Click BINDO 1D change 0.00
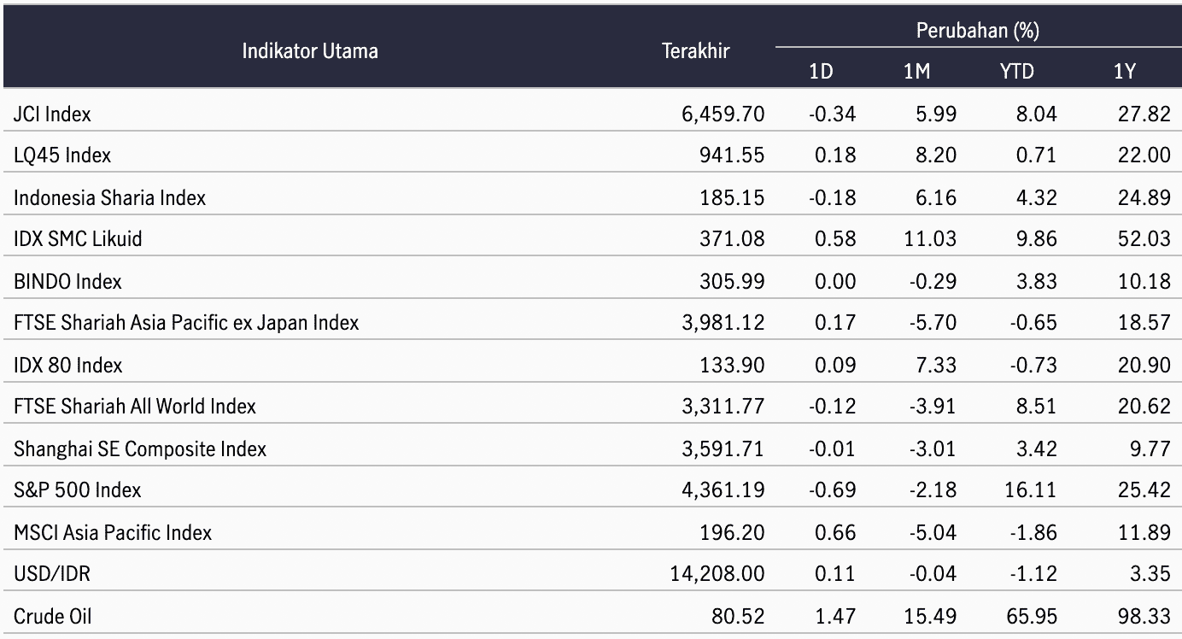 [x=835, y=281]
